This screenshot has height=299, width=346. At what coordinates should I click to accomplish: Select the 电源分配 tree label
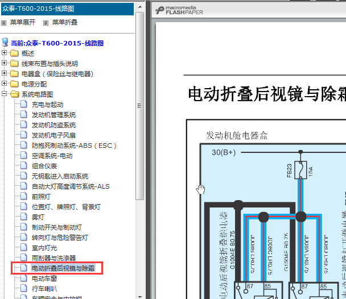tap(34, 84)
